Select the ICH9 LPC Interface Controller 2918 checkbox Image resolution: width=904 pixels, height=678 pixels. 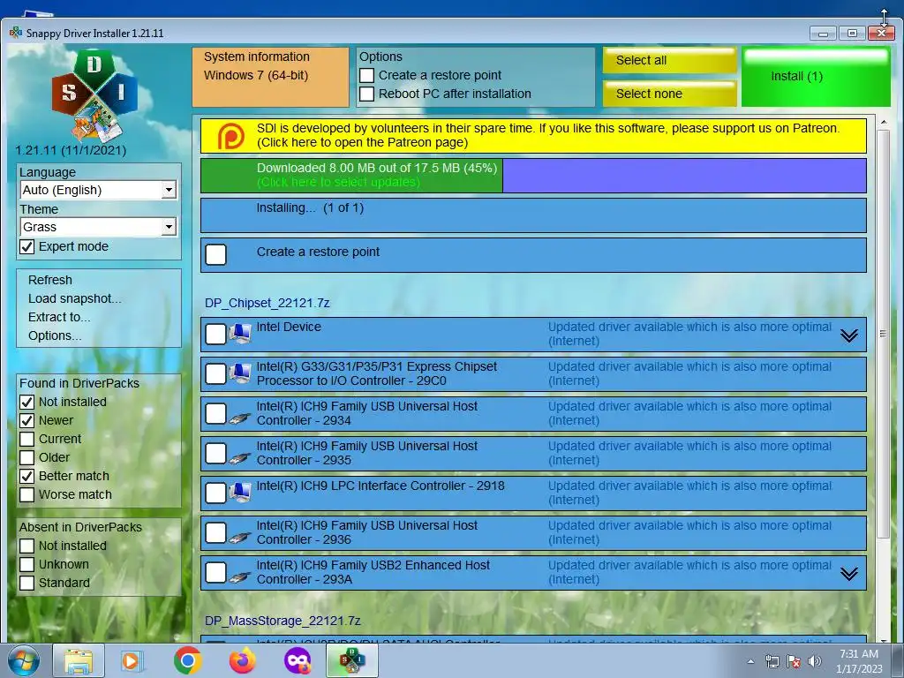pos(215,493)
